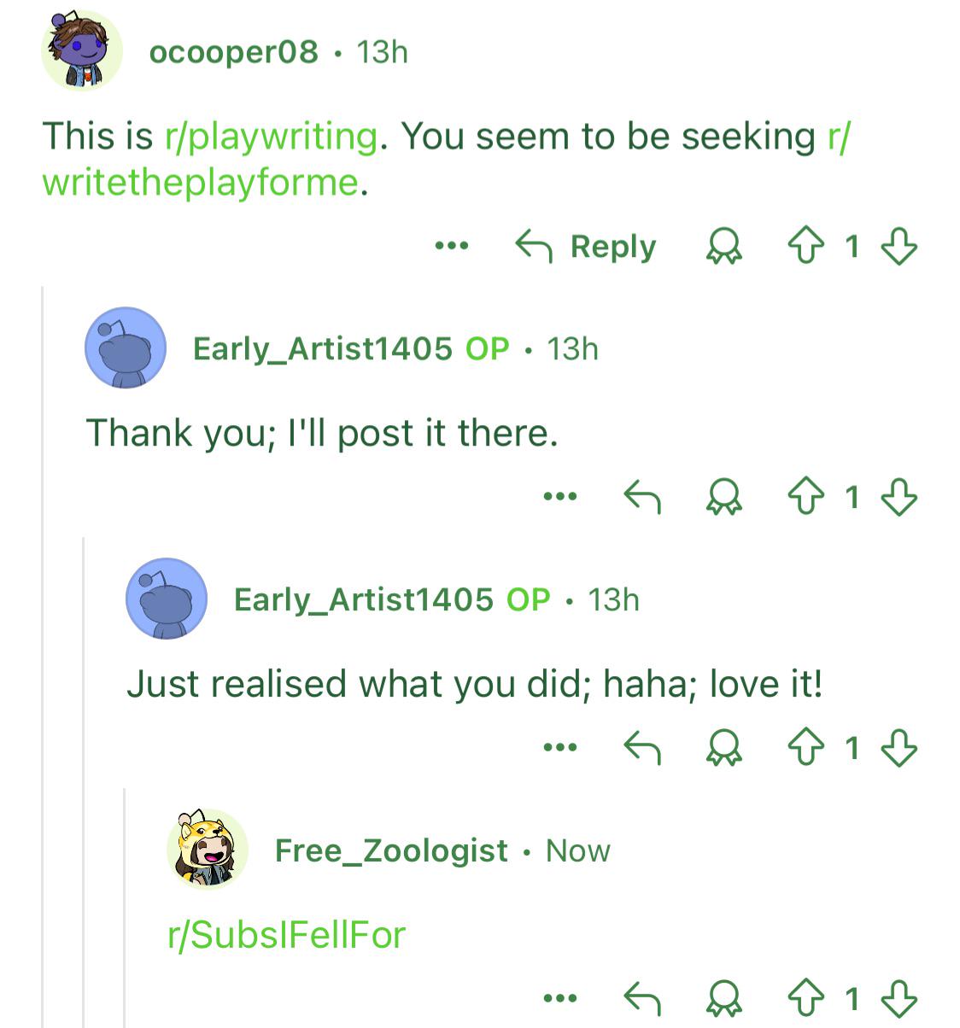This screenshot has width=960, height=1028.
Task: Upvote "Thank you; I'll post it there" comment
Action: (804, 496)
